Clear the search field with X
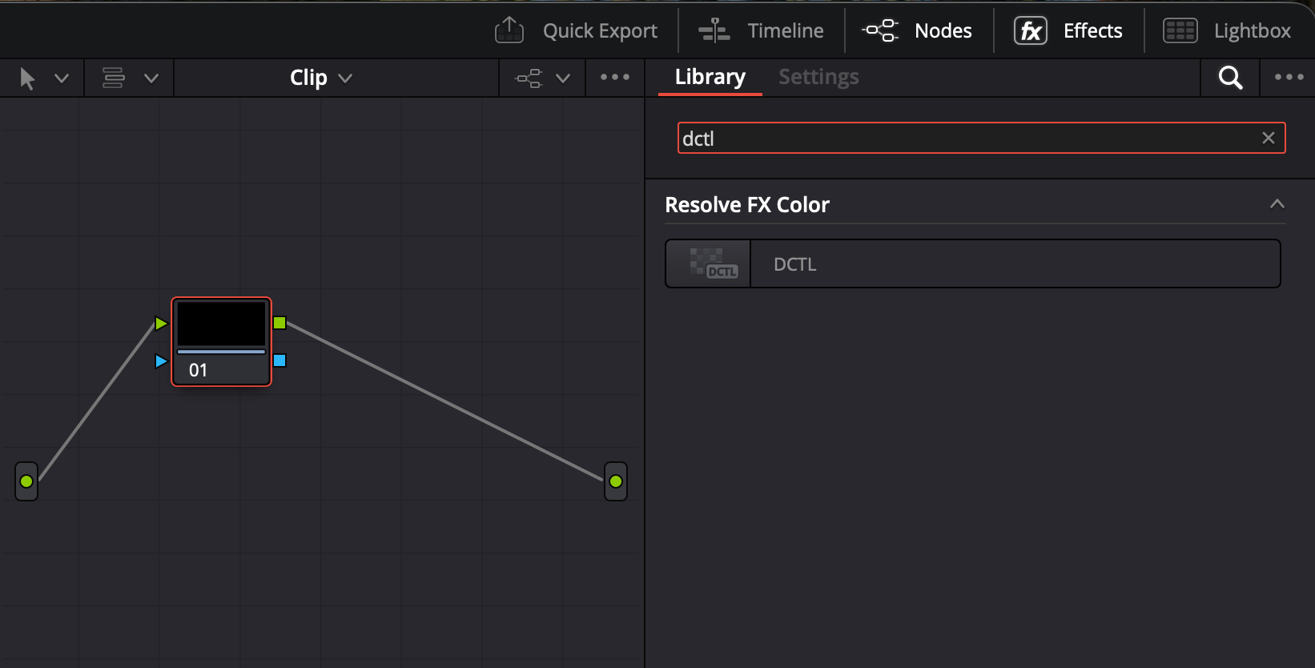The image size is (1315, 668). coord(1269,138)
